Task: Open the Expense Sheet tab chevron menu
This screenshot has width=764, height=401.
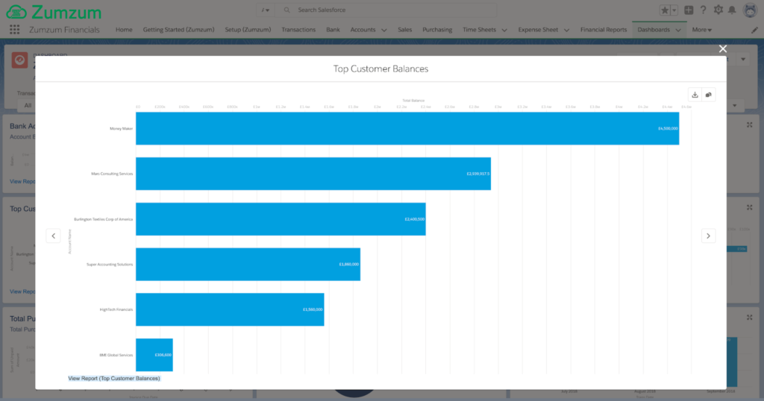Action: [x=566, y=30]
